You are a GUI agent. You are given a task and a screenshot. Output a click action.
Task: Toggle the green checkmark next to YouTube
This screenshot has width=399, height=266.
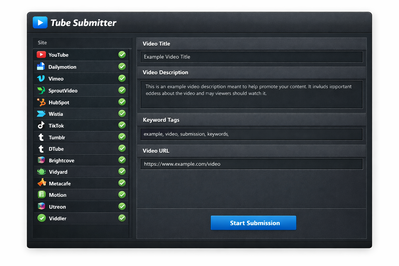[122, 55]
